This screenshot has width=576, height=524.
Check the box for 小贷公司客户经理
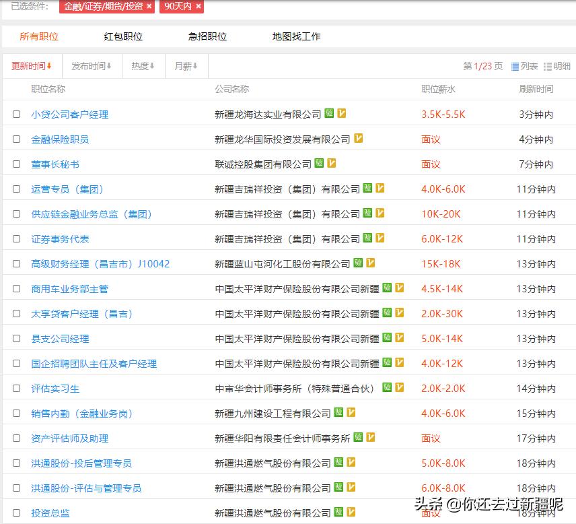coord(17,114)
